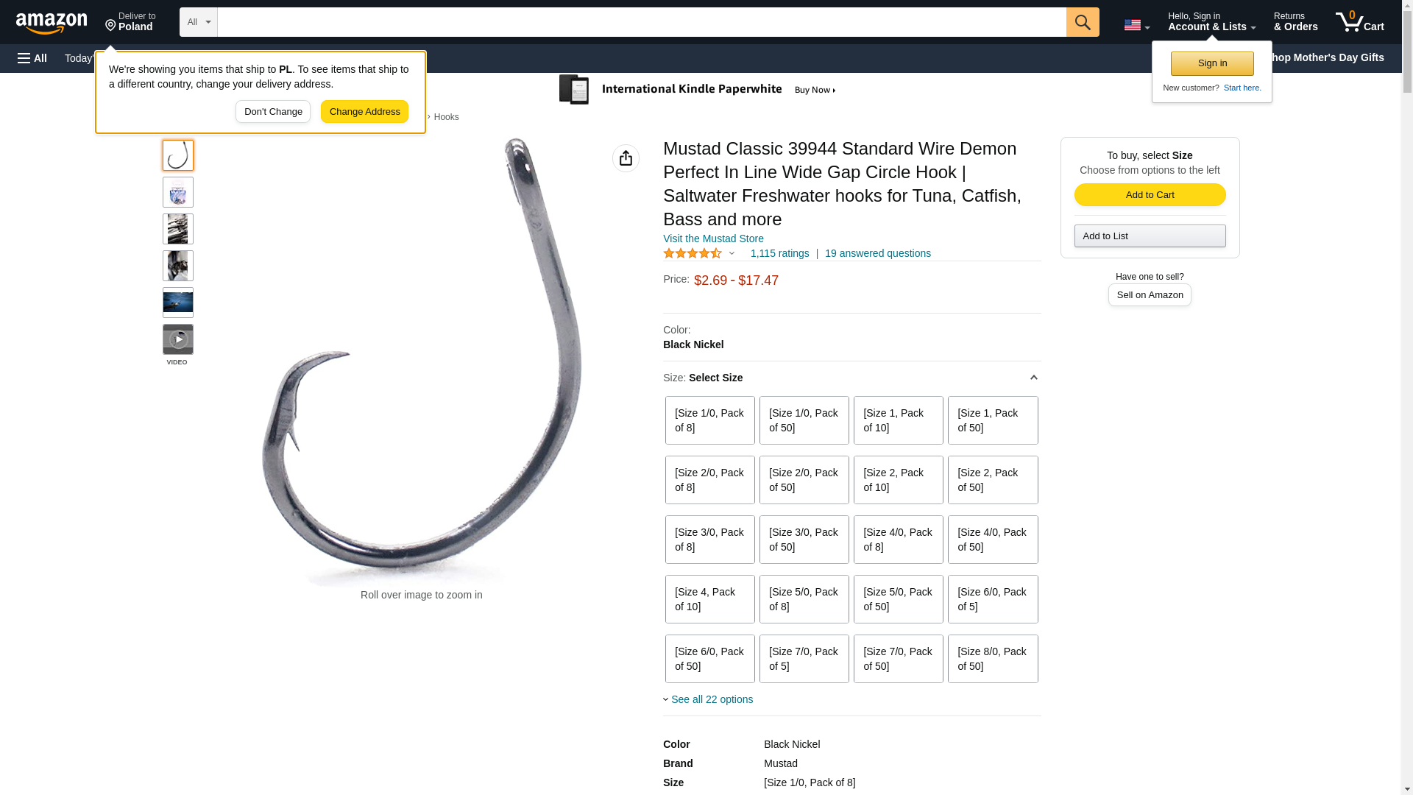Click the search magnifier button
Screen dimensions: 1413x795
click(1082, 22)
